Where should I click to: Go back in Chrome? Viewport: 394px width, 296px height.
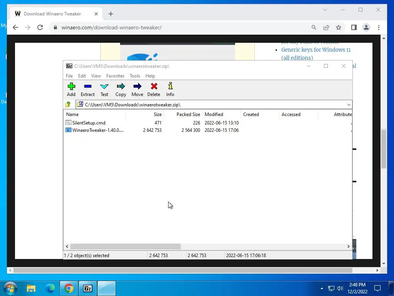point(15,27)
